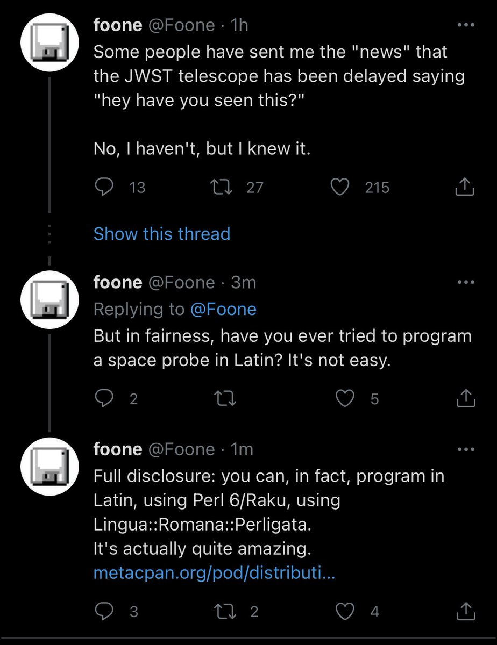The image size is (497, 645).
Task: Reply to the JWST telescope tweet
Action: tap(103, 187)
